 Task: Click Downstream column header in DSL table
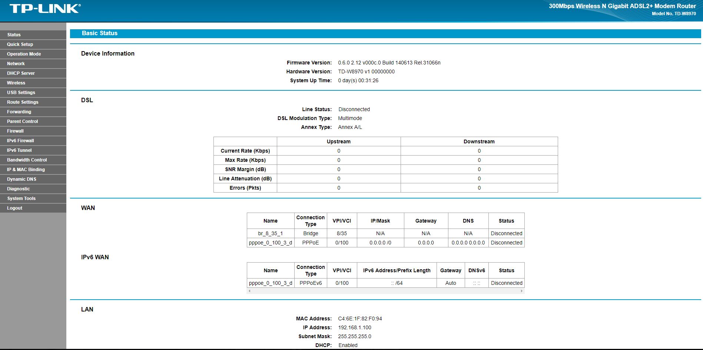point(479,141)
